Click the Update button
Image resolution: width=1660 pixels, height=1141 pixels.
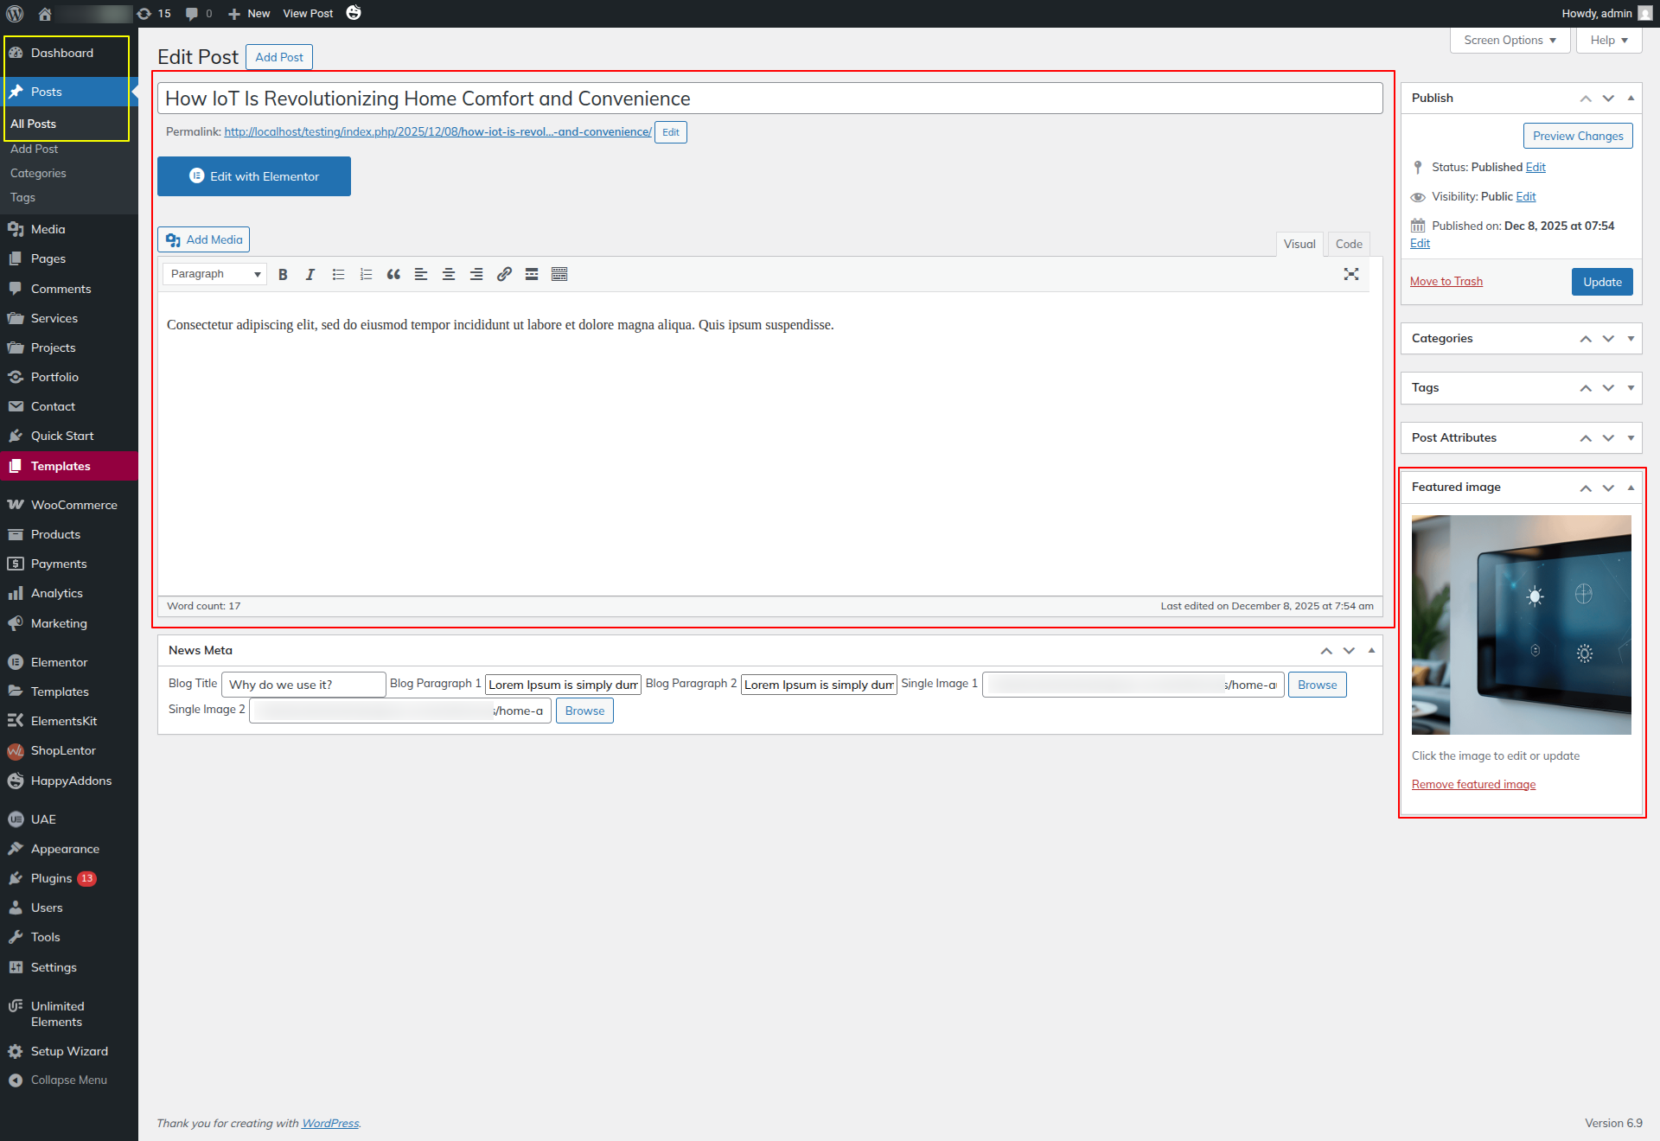[x=1601, y=282]
